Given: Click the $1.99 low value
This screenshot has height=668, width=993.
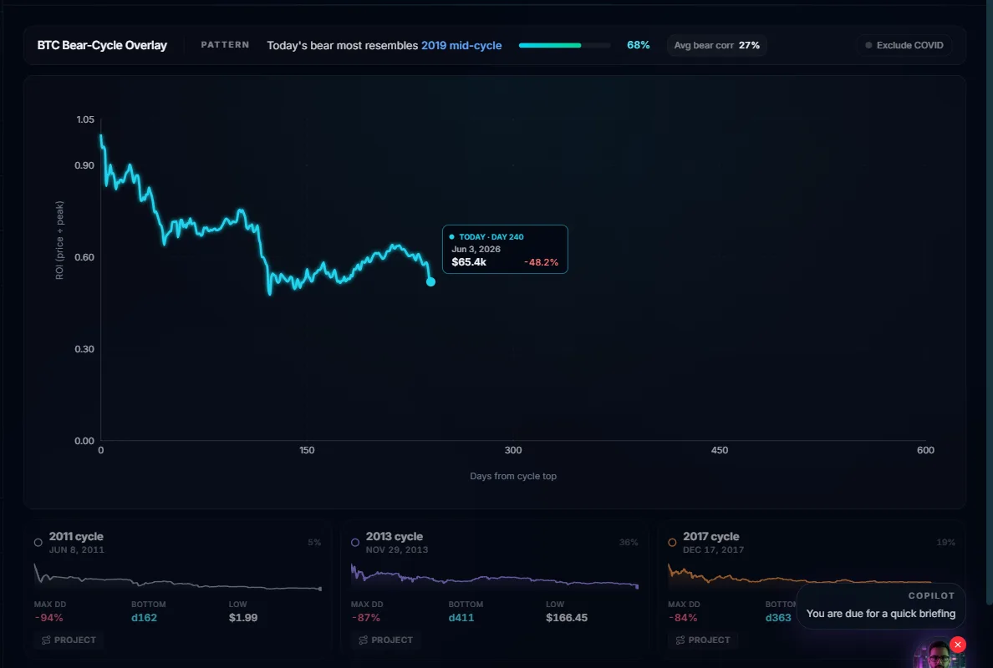Looking at the screenshot, I should 243,618.
